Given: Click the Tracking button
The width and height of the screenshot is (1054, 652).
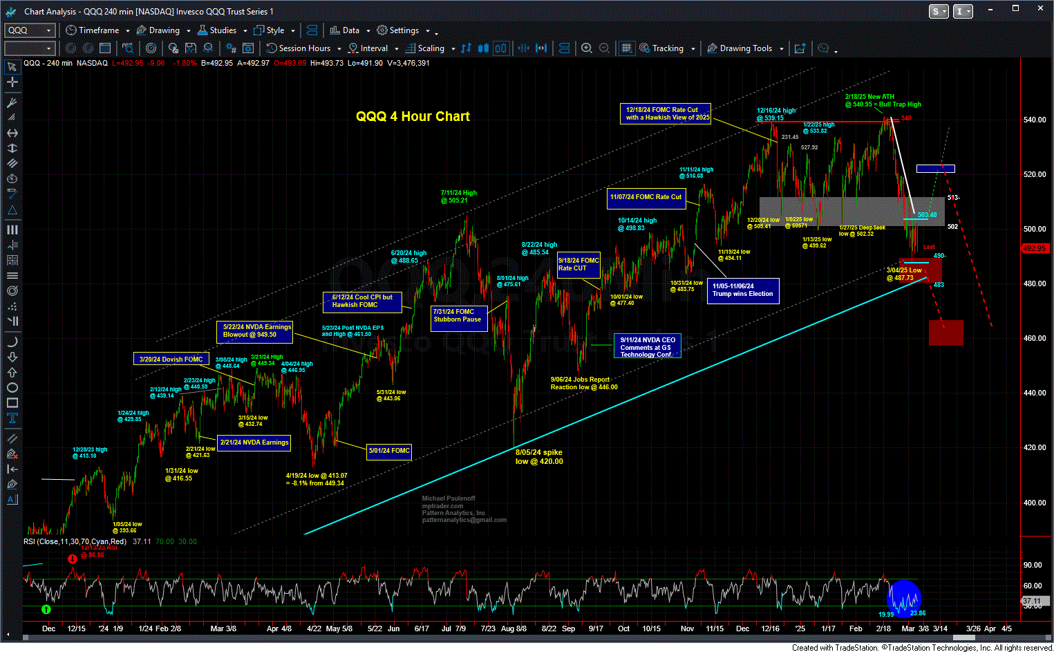Looking at the screenshot, I should (661, 48).
